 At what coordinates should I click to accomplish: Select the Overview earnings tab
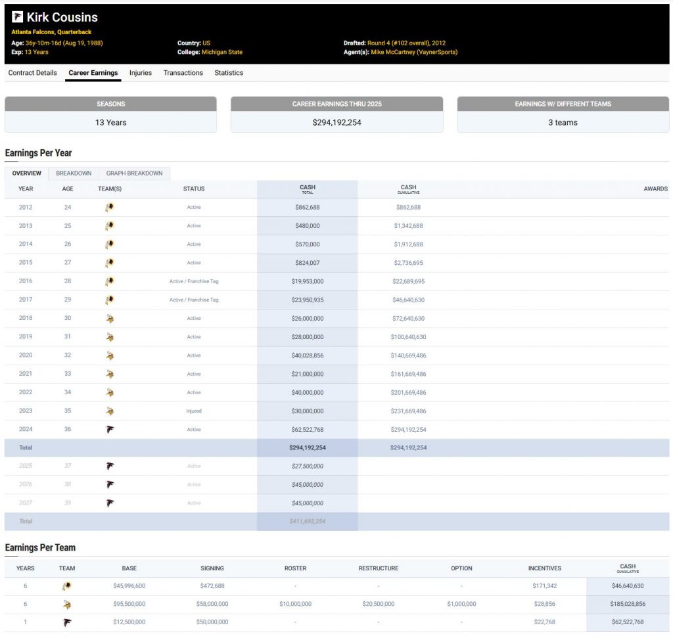(x=27, y=173)
